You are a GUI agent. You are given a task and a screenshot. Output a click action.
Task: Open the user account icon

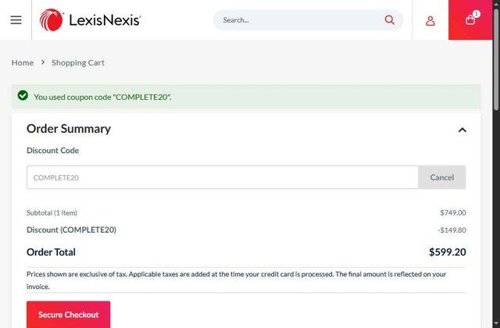click(430, 21)
